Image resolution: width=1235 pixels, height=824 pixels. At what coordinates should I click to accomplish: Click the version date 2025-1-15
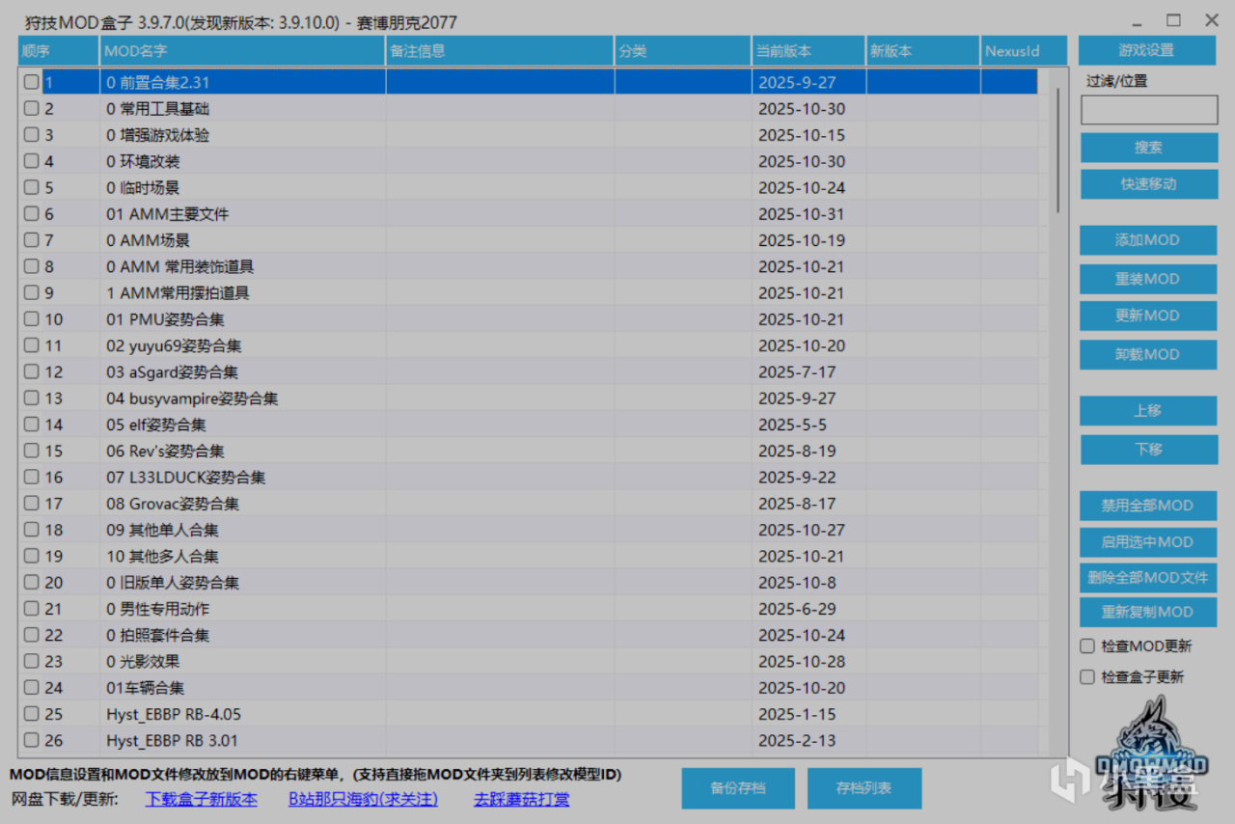[x=797, y=715]
